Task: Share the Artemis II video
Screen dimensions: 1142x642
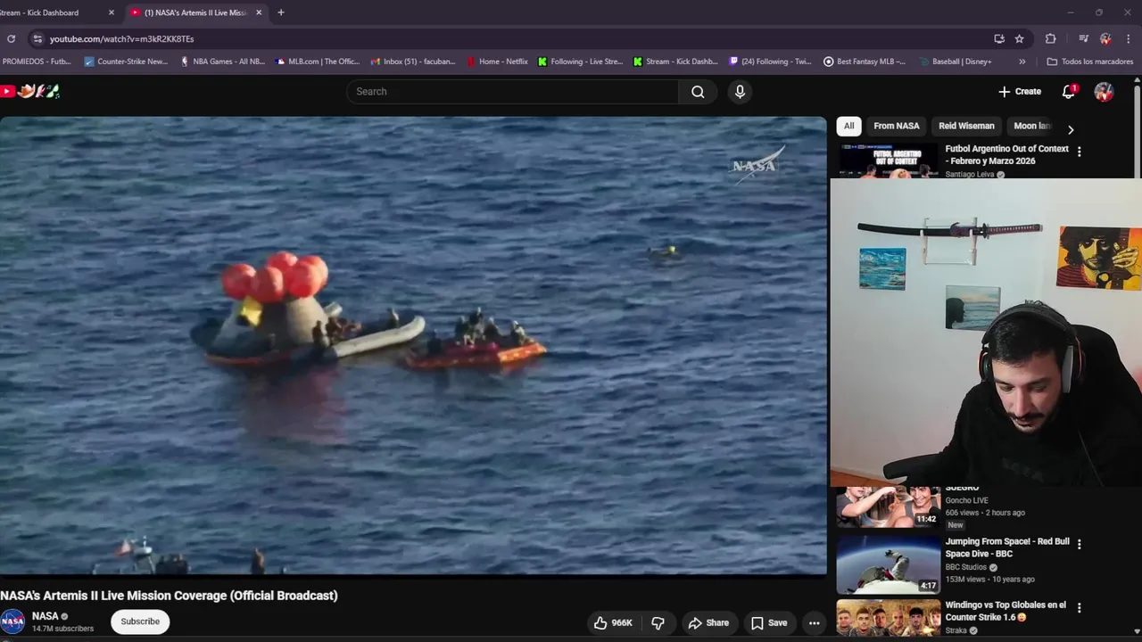Action: tap(708, 623)
